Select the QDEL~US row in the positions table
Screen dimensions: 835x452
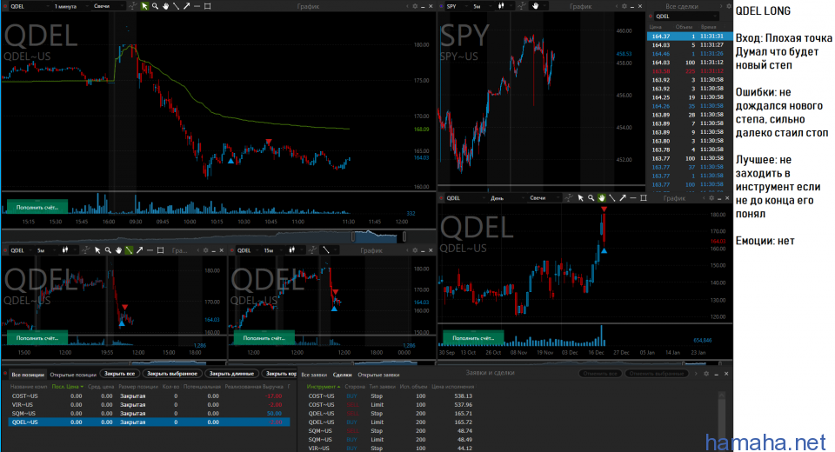(x=149, y=422)
